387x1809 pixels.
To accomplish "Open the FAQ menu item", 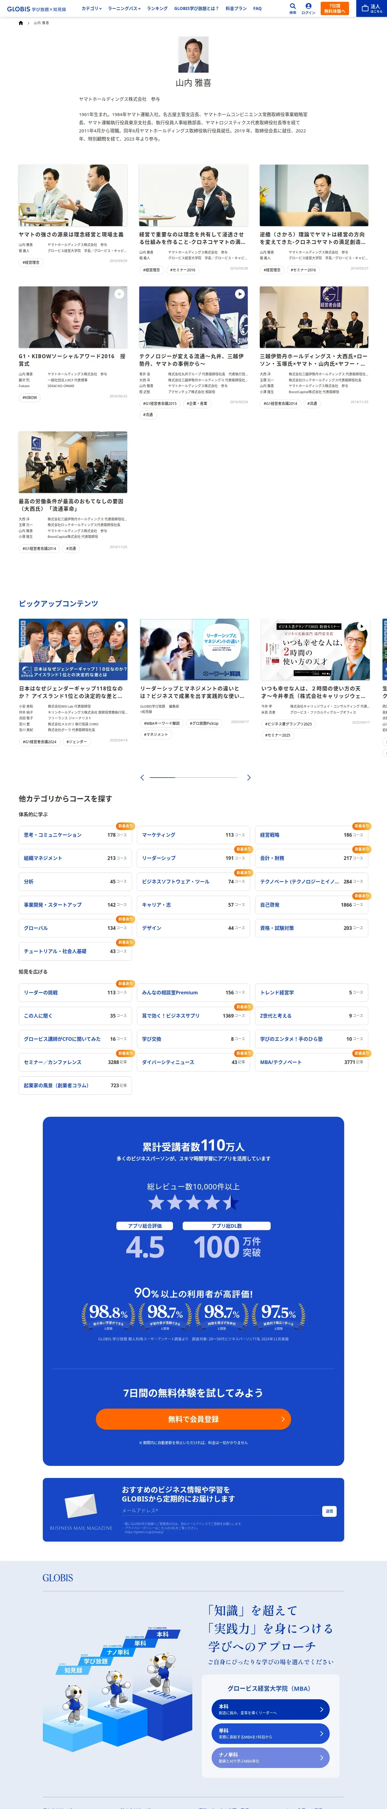I will click(x=257, y=8).
